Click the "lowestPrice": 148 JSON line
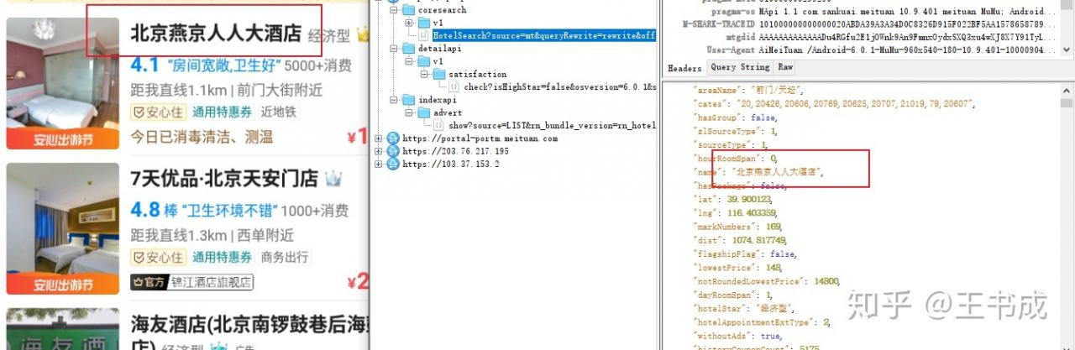The width and height of the screenshot is (1075, 350). click(736, 268)
